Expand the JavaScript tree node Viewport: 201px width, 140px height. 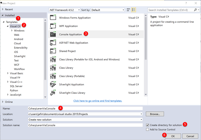(x=8, y=95)
